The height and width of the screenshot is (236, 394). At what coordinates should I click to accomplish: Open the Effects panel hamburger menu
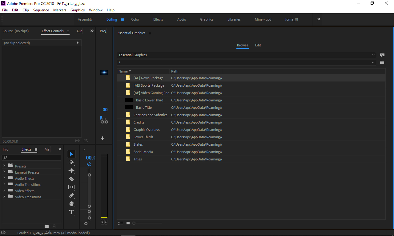click(36, 149)
